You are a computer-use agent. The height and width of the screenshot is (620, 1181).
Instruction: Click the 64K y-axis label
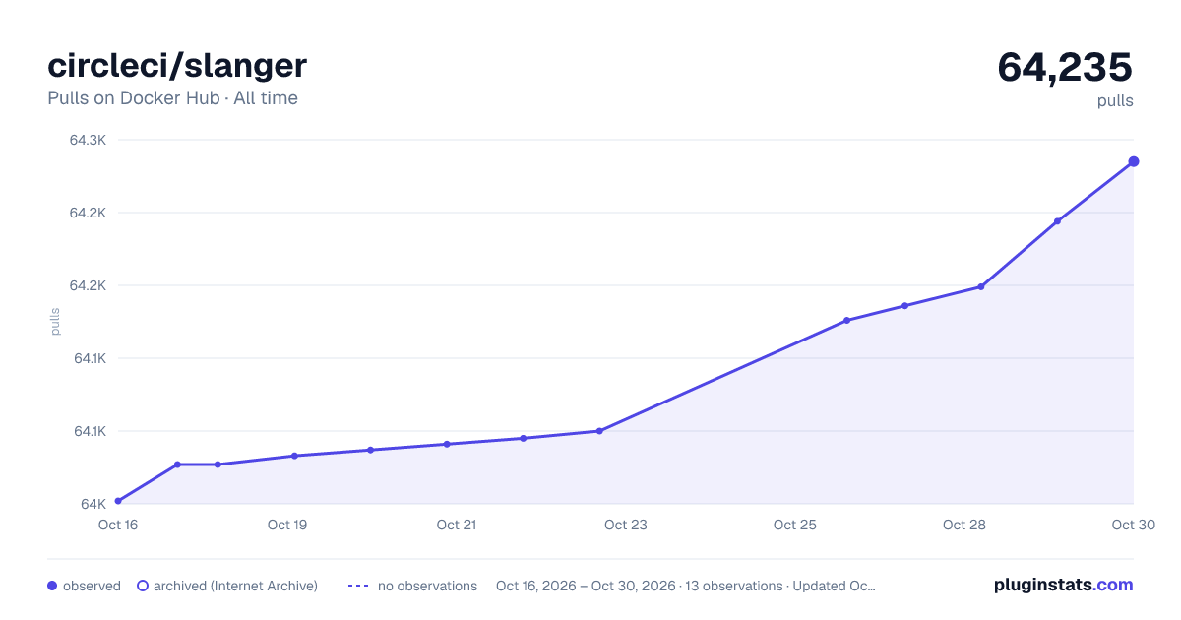coord(93,504)
